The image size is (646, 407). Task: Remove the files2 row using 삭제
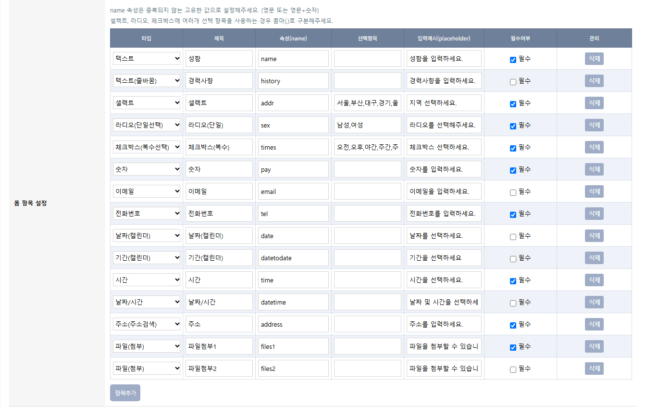(594, 369)
